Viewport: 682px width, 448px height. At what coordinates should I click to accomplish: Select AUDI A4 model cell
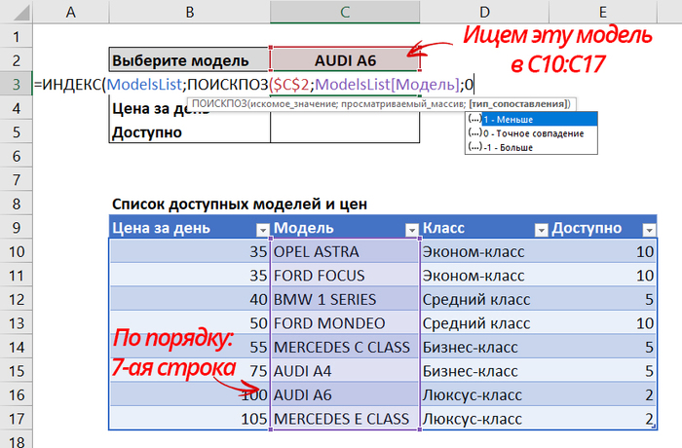click(345, 371)
